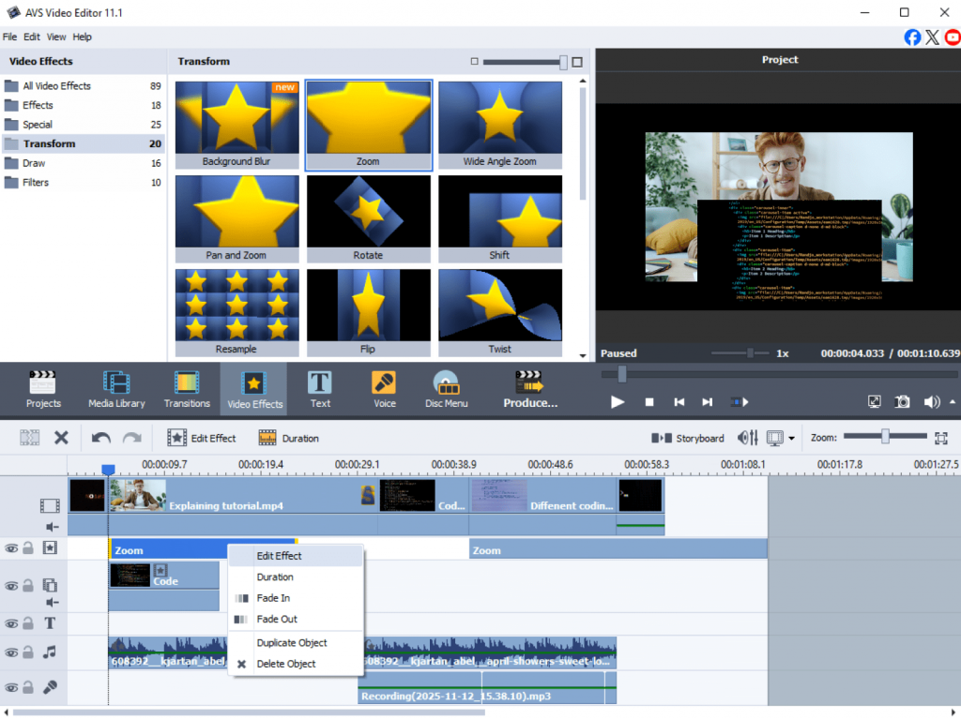Take a snapshot with camera icon

[x=902, y=401]
